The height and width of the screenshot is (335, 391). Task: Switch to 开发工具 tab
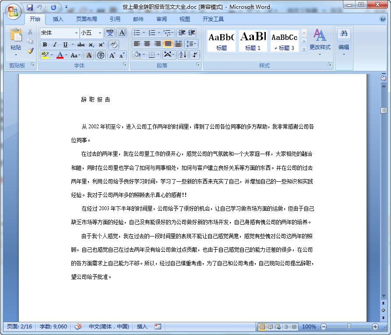(213, 19)
